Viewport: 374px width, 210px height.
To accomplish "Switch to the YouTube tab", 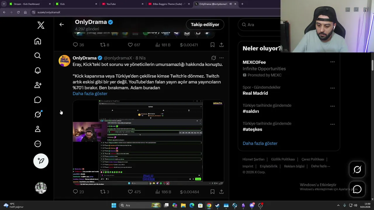I will click(x=123, y=4).
